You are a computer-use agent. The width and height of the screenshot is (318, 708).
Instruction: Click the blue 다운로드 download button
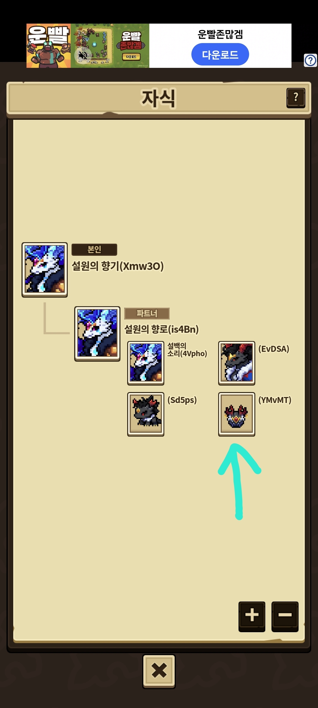(220, 55)
